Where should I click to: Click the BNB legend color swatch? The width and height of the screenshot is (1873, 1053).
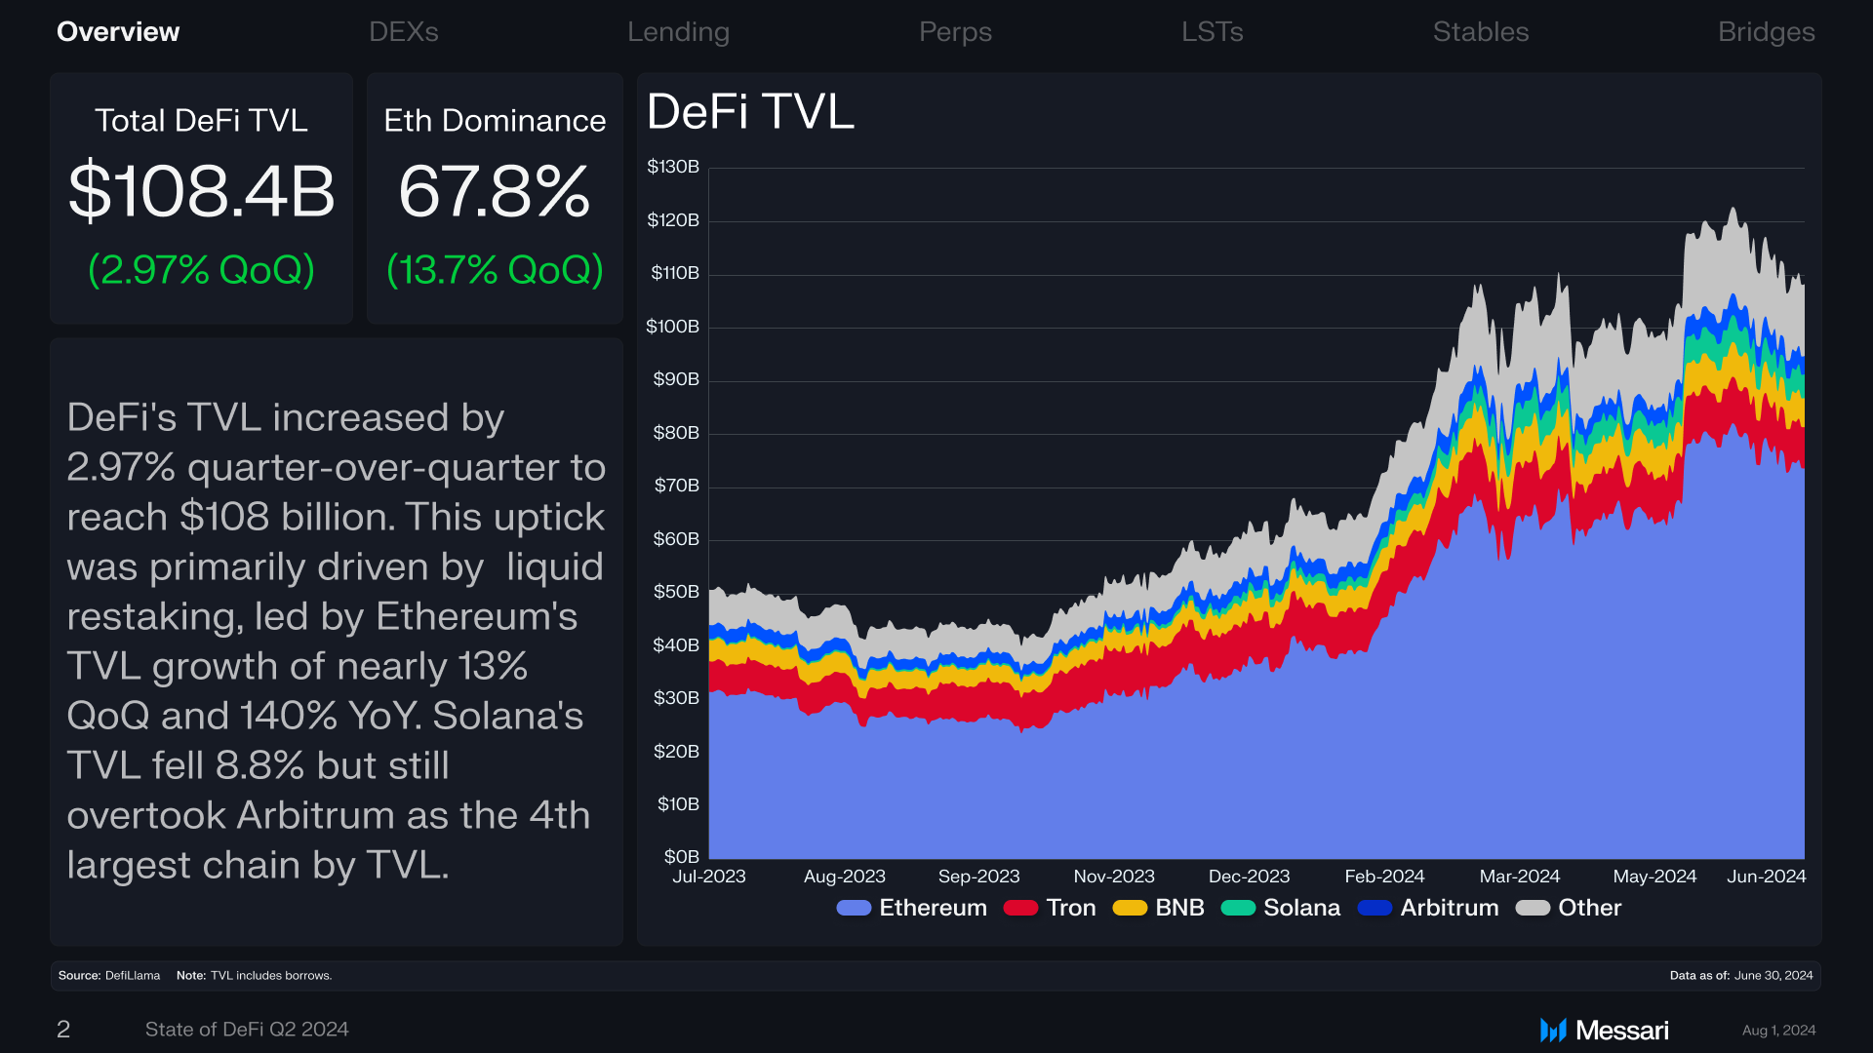(1130, 908)
